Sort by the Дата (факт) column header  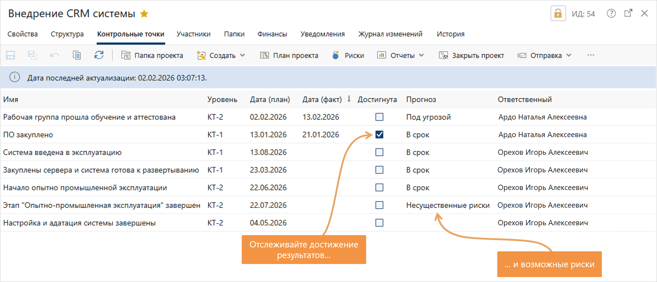(322, 99)
